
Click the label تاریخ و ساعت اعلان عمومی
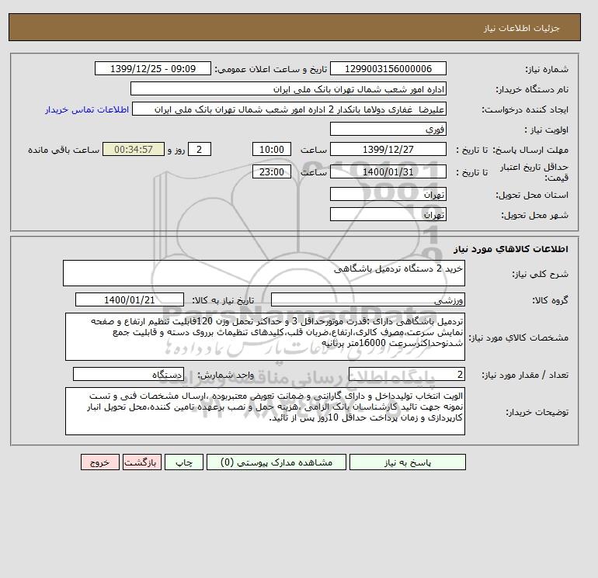tap(271, 69)
